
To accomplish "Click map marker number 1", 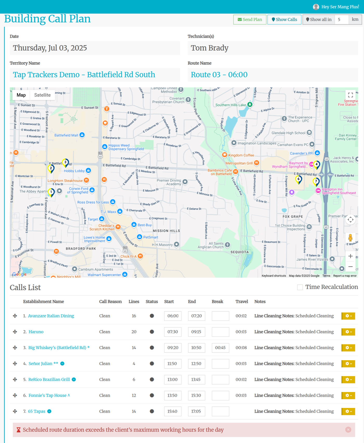I will [x=51, y=193].
